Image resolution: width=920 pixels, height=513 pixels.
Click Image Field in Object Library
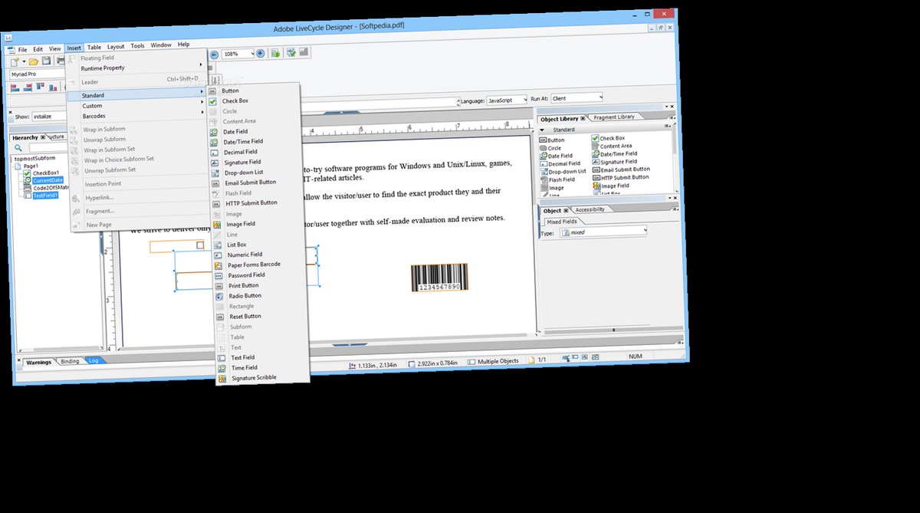[611, 186]
